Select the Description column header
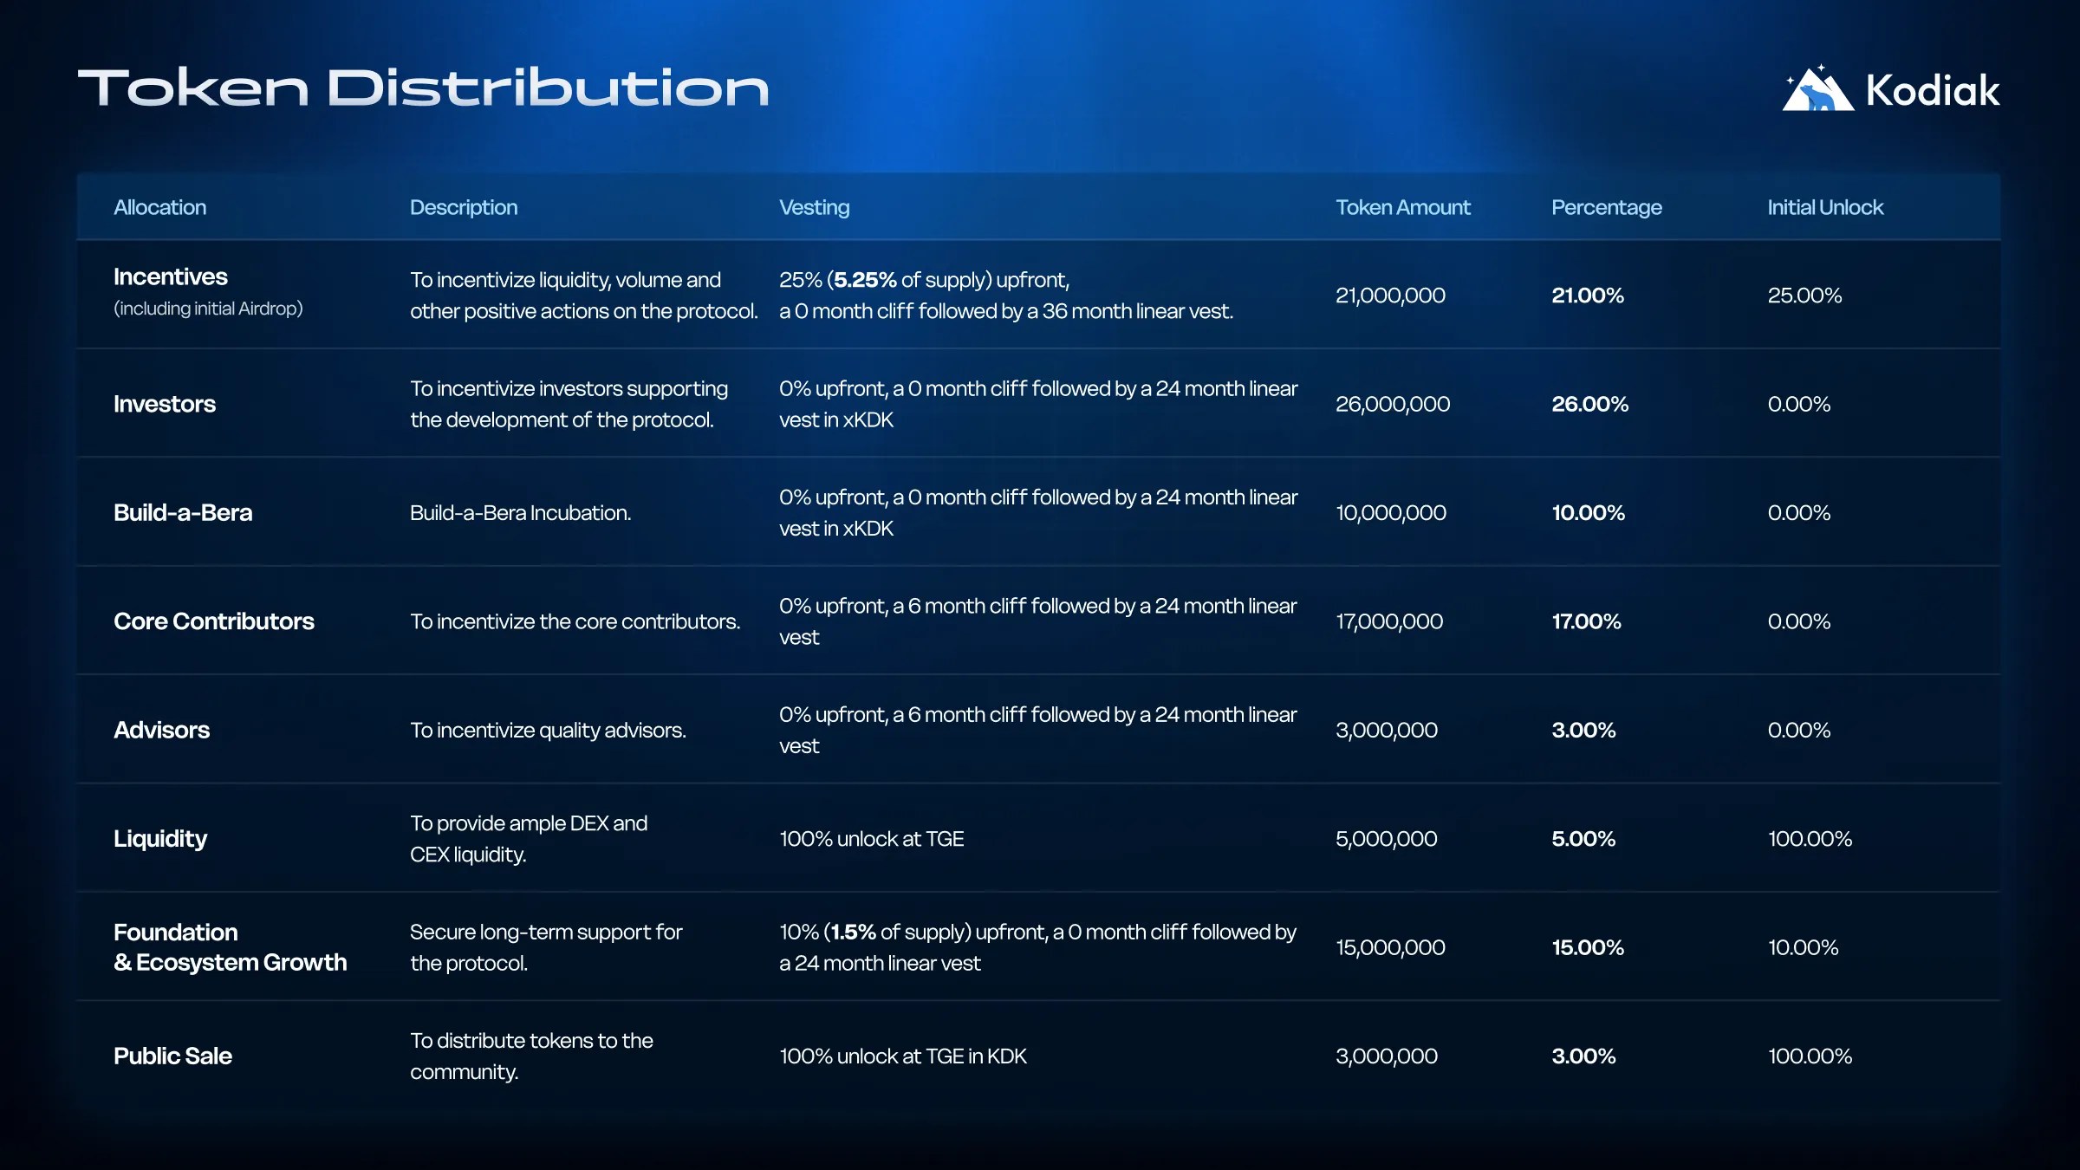The image size is (2080, 1170). (x=463, y=208)
